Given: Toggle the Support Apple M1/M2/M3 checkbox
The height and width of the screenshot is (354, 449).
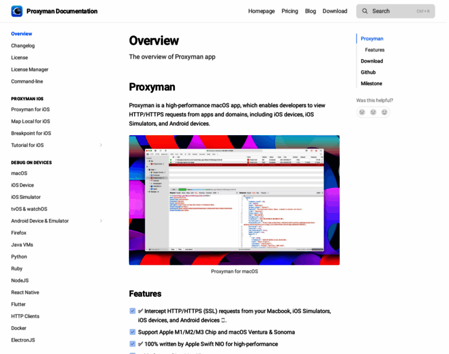Looking at the screenshot, I should (132, 332).
